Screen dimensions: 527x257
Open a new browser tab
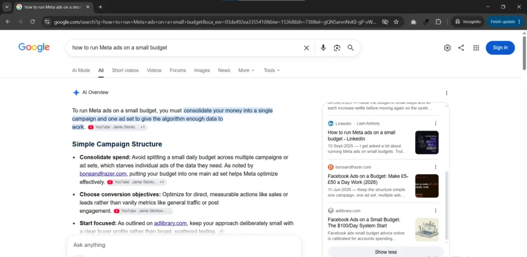(100, 7)
